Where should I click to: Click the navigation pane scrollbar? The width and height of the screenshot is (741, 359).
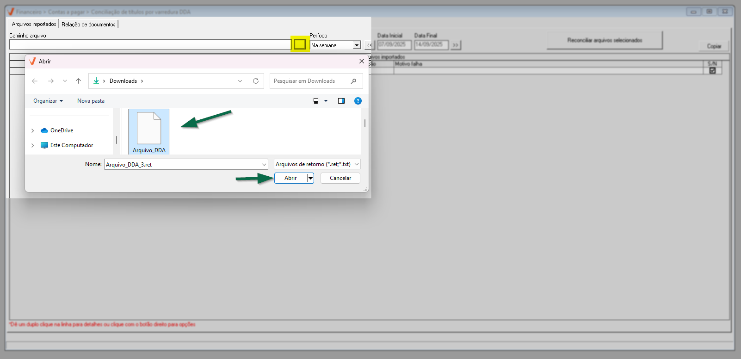coord(117,140)
